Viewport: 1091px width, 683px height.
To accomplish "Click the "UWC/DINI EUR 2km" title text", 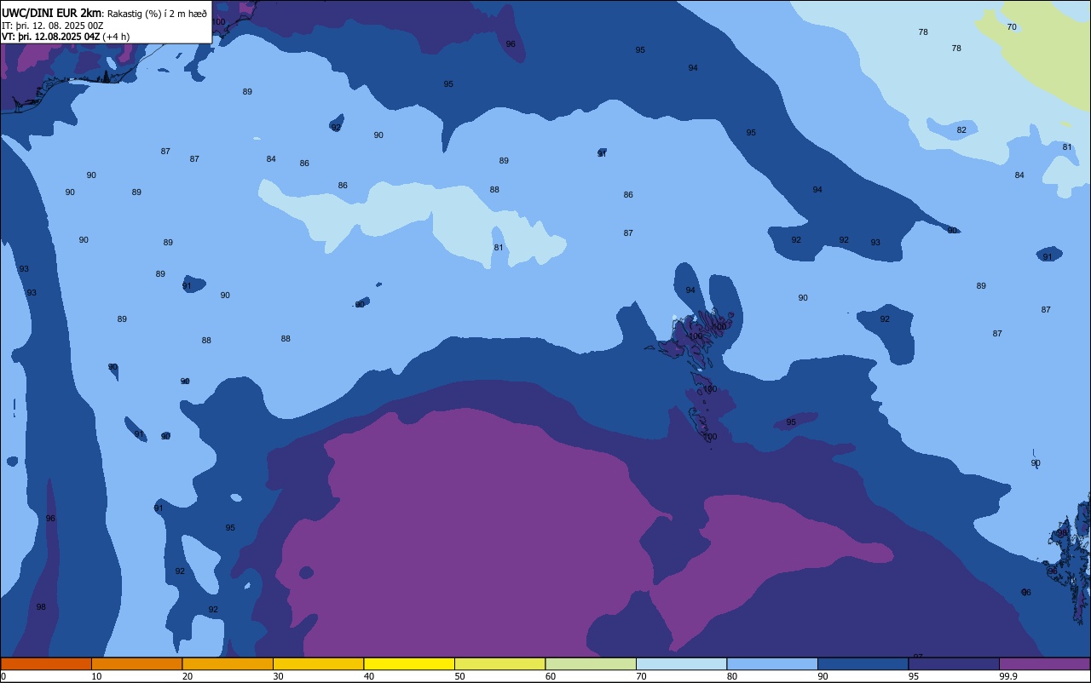I will pos(52,13).
